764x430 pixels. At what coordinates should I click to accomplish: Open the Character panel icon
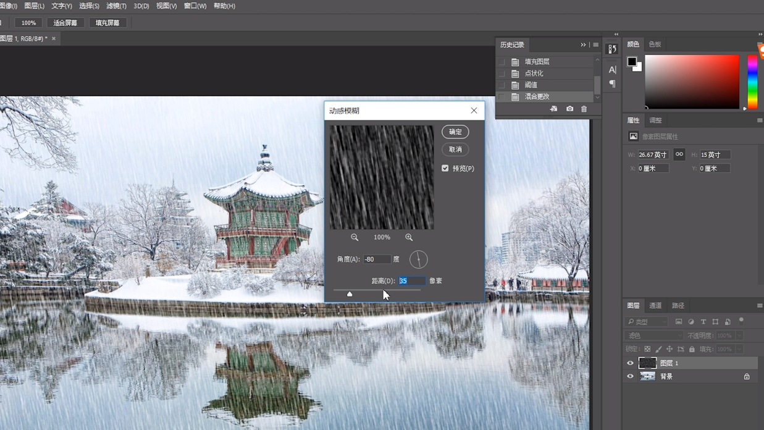point(612,70)
